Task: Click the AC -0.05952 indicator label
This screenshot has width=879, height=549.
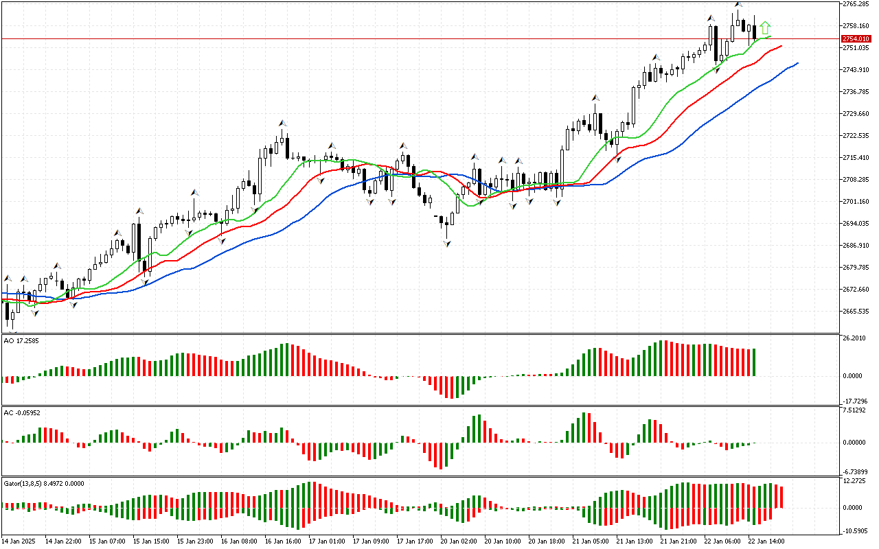Action: (x=22, y=412)
